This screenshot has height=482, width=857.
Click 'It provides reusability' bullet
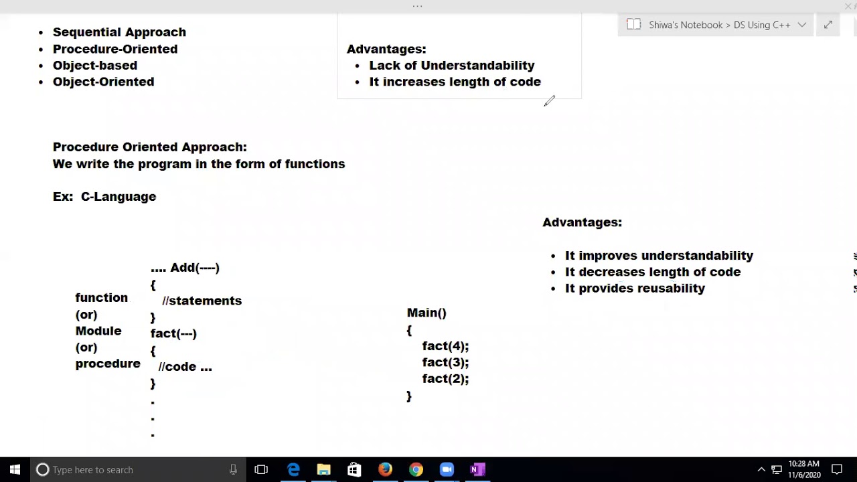[635, 288]
